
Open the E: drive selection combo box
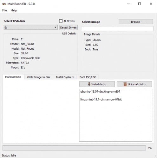click(31, 27)
